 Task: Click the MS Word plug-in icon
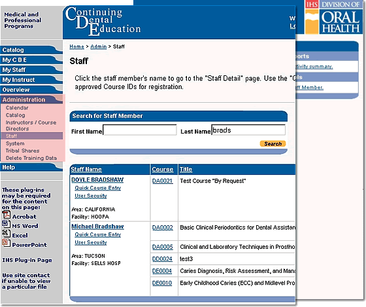point(7,225)
